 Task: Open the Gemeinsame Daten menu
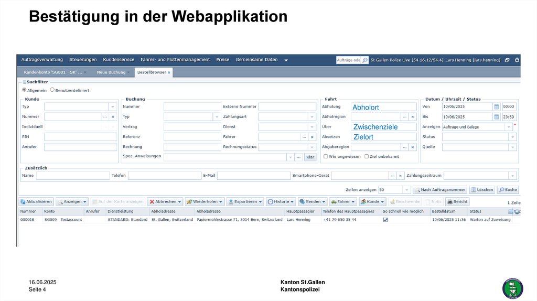point(256,60)
